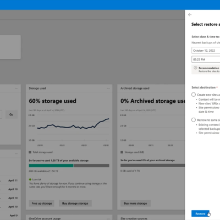Image resolution: width=220 pixels, height=220 pixels.
Task: Click the 0% Archived storage heading
Action: click(152, 101)
